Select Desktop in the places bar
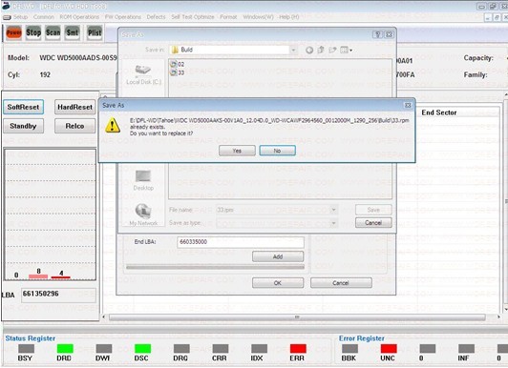Viewport: 508px width, 368px height. coord(143,180)
